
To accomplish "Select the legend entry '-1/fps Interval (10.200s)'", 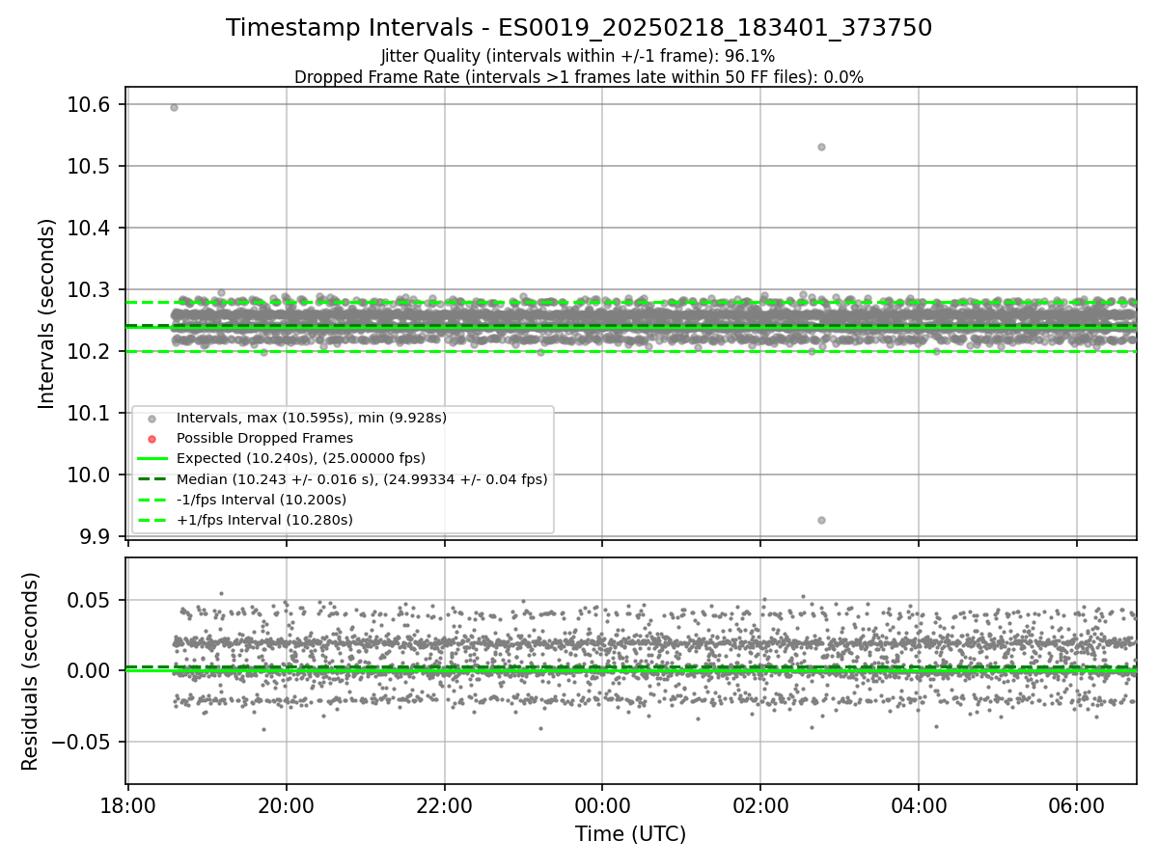I will (262, 500).
